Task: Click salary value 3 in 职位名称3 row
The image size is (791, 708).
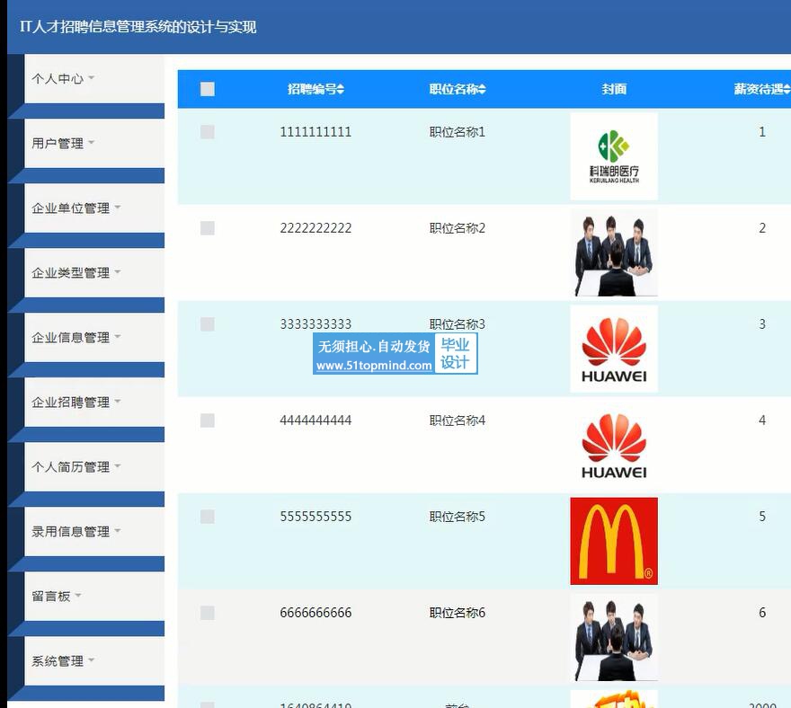Action: tap(762, 324)
